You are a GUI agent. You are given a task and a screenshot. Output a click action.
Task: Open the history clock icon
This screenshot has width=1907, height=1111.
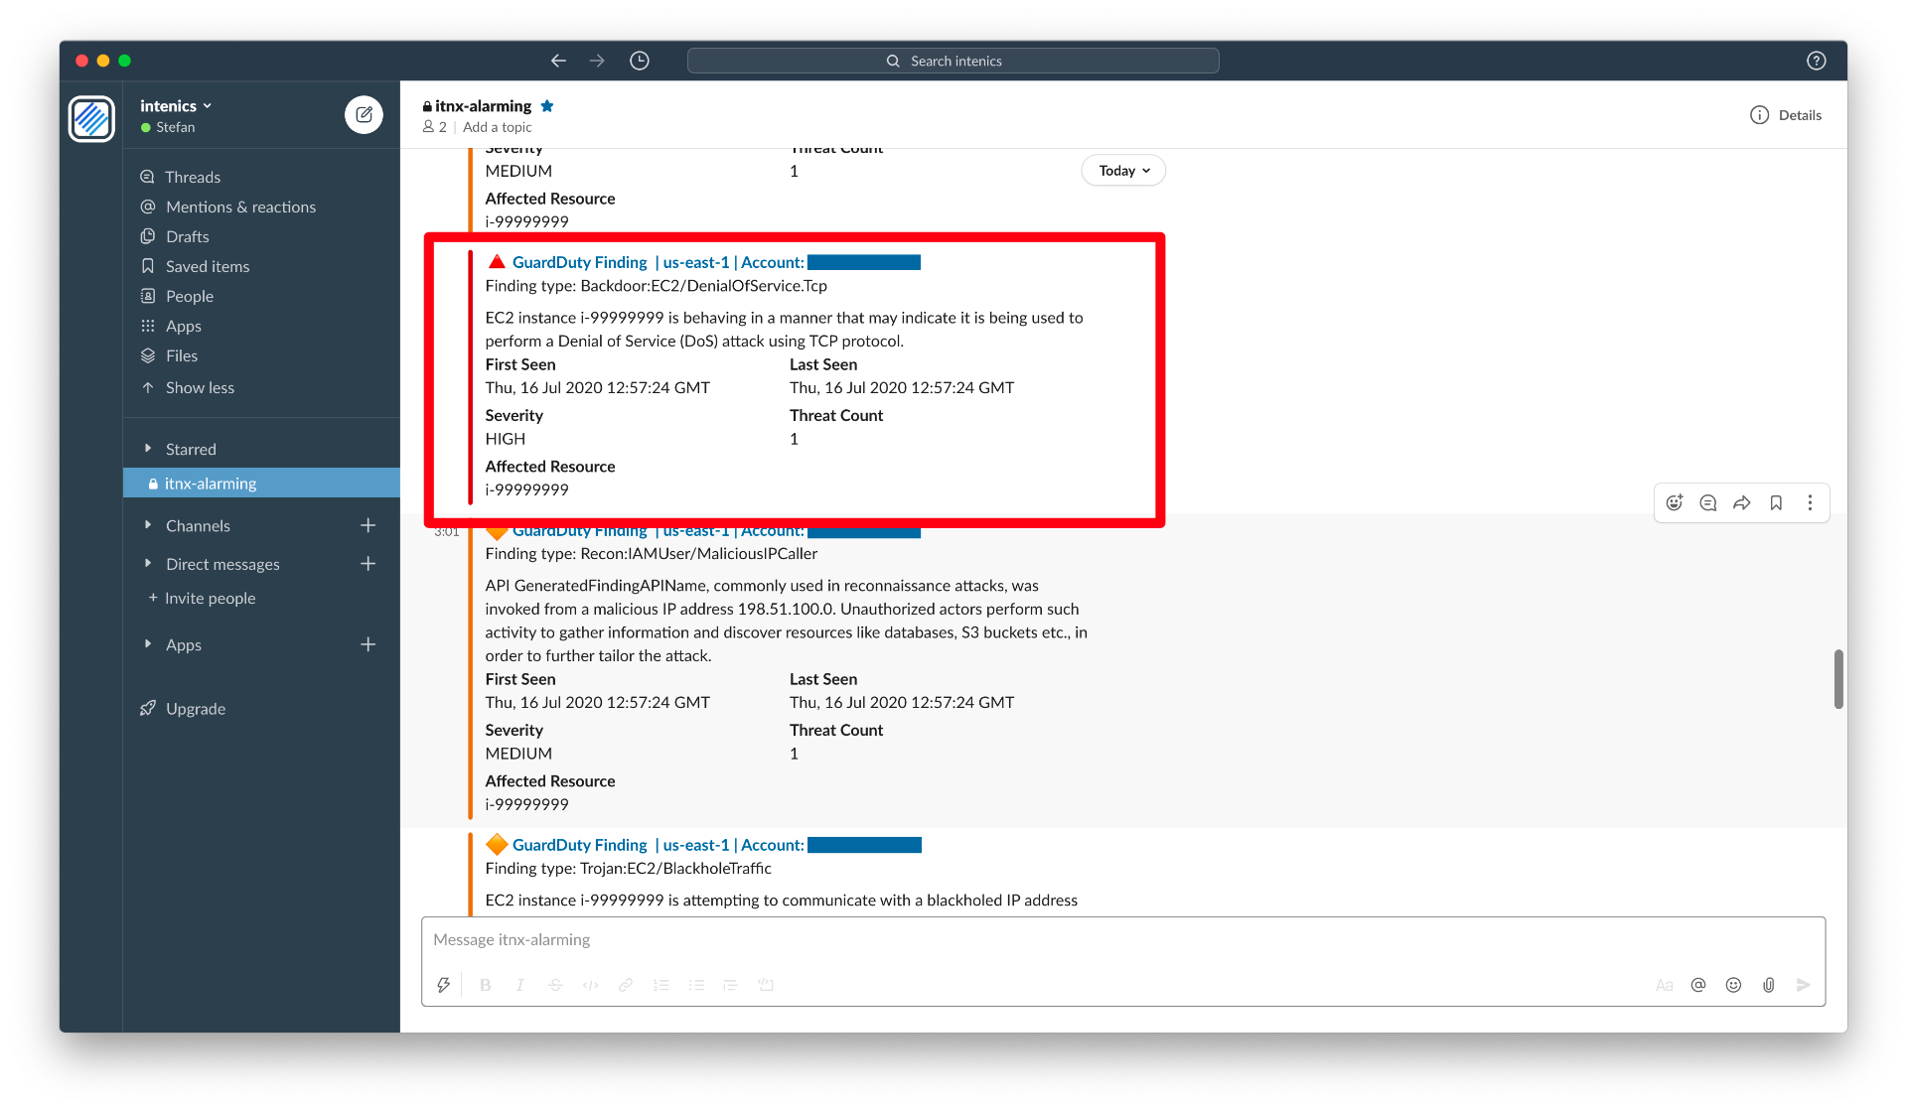point(640,61)
